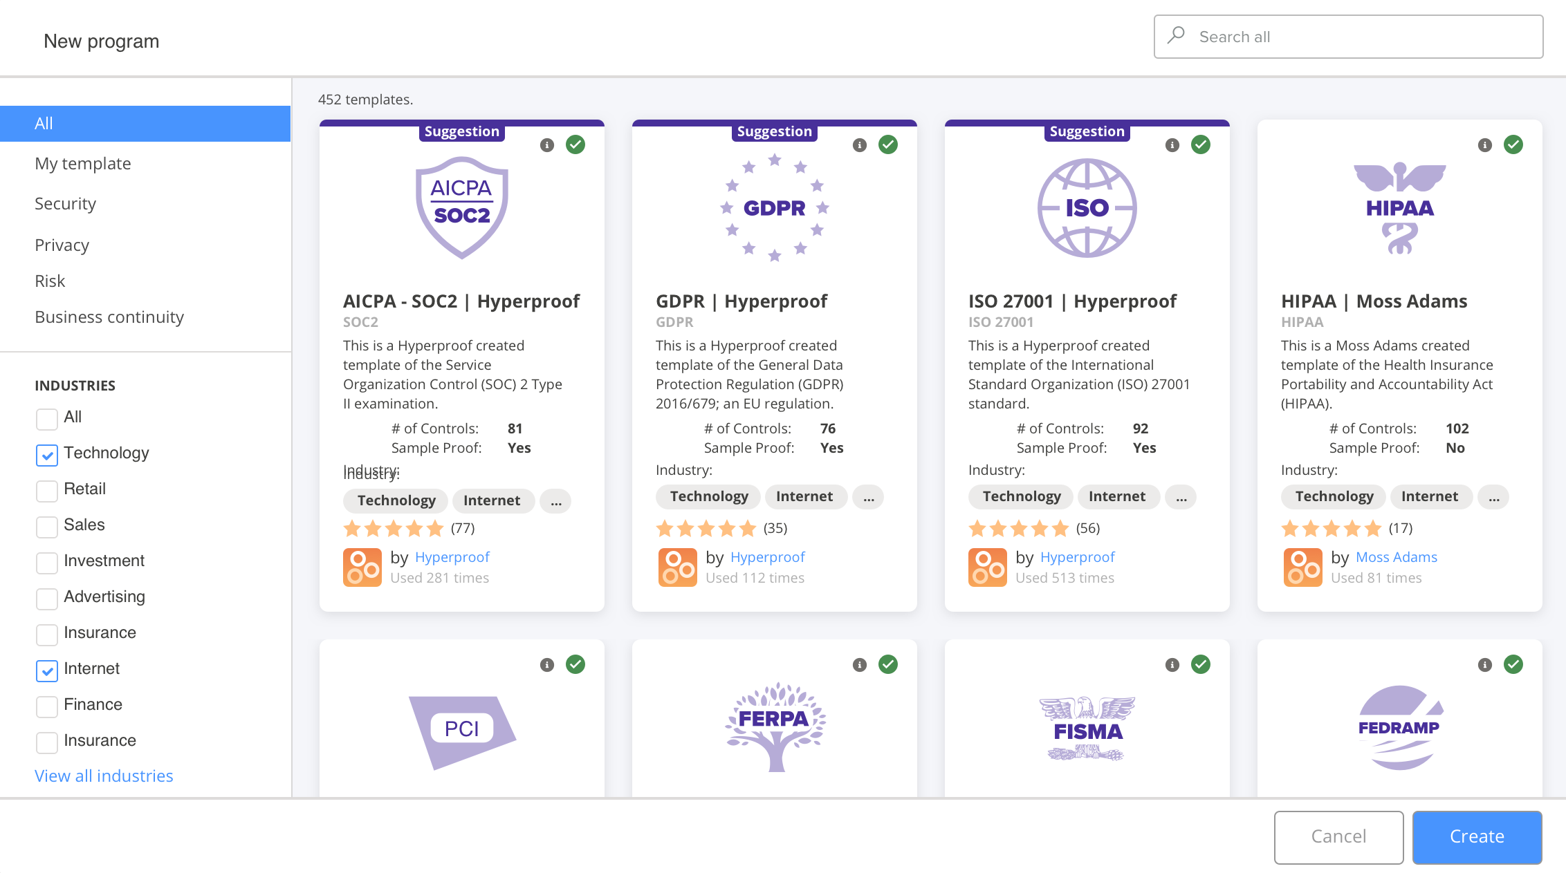Click the search magnifier icon
The image size is (1566, 873).
[x=1176, y=36]
